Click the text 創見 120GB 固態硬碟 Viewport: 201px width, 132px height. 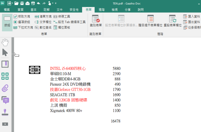coord(68,100)
